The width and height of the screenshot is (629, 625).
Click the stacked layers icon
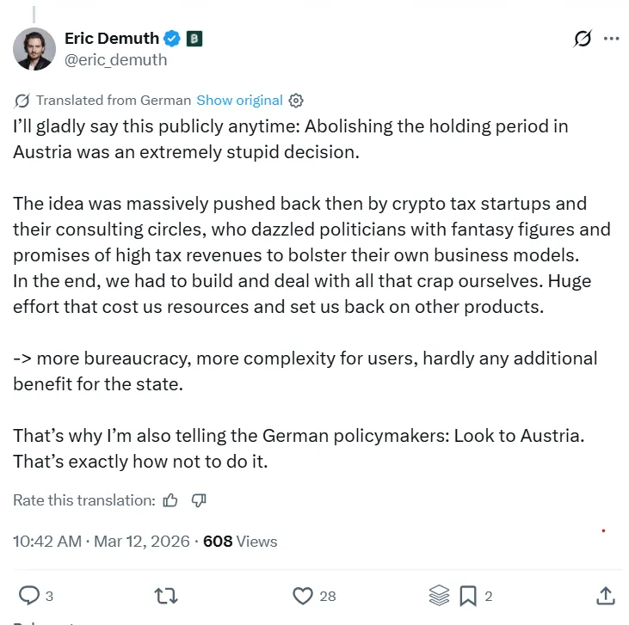click(x=439, y=595)
